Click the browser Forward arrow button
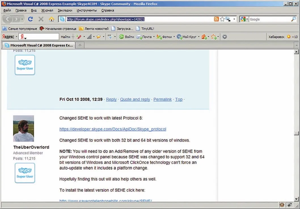Viewport: 300px width, 209px height. click(x=16, y=19)
